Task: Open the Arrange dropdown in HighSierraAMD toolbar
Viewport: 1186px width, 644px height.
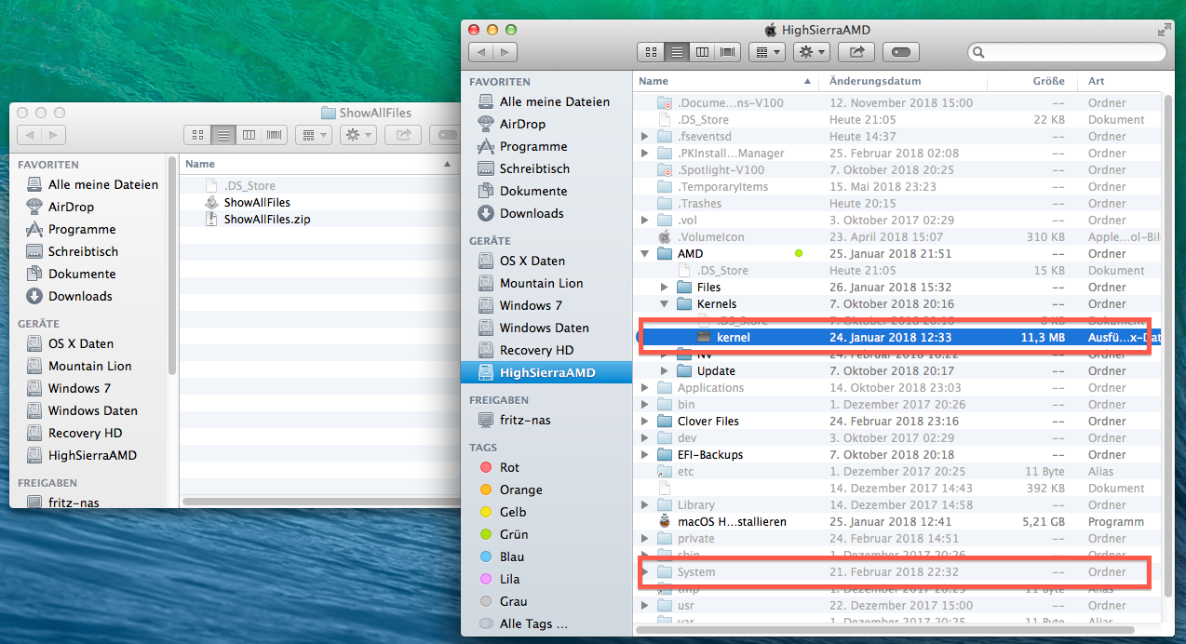Action: [766, 52]
